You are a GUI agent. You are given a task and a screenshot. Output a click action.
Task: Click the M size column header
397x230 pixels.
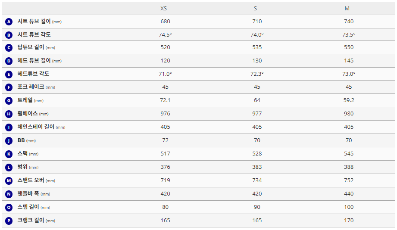[x=347, y=9]
